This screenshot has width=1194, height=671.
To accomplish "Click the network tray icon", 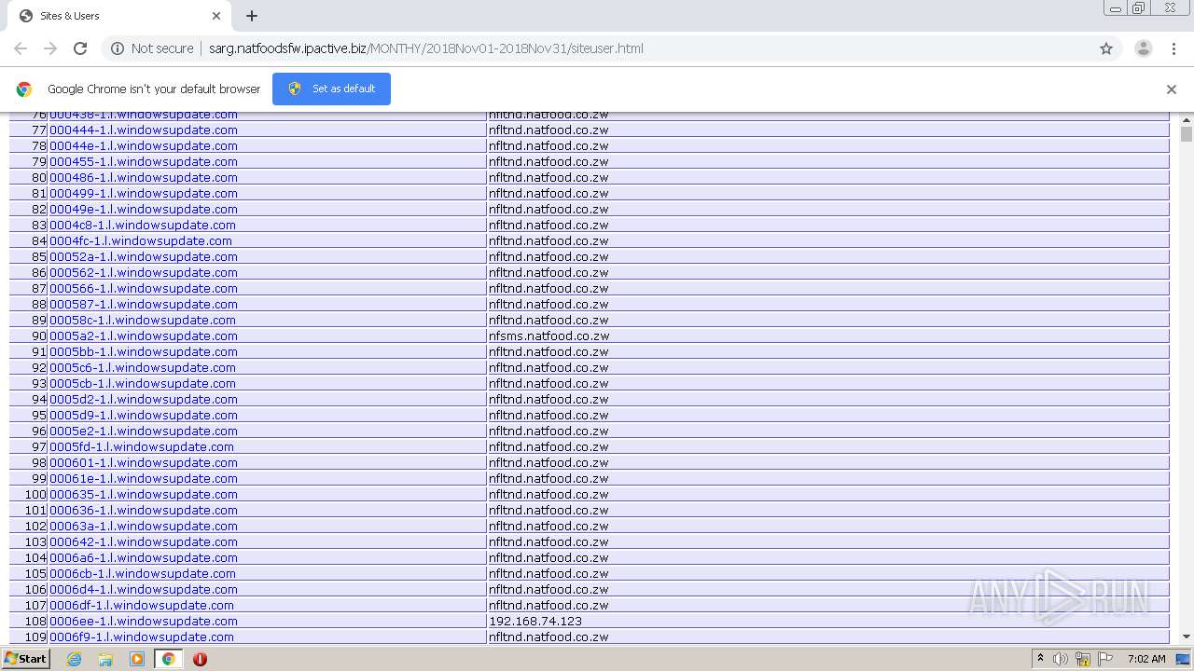I will point(1083,659).
